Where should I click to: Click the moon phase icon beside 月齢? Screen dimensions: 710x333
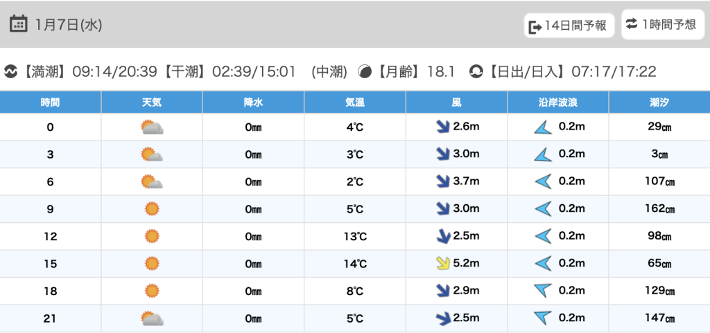point(364,71)
